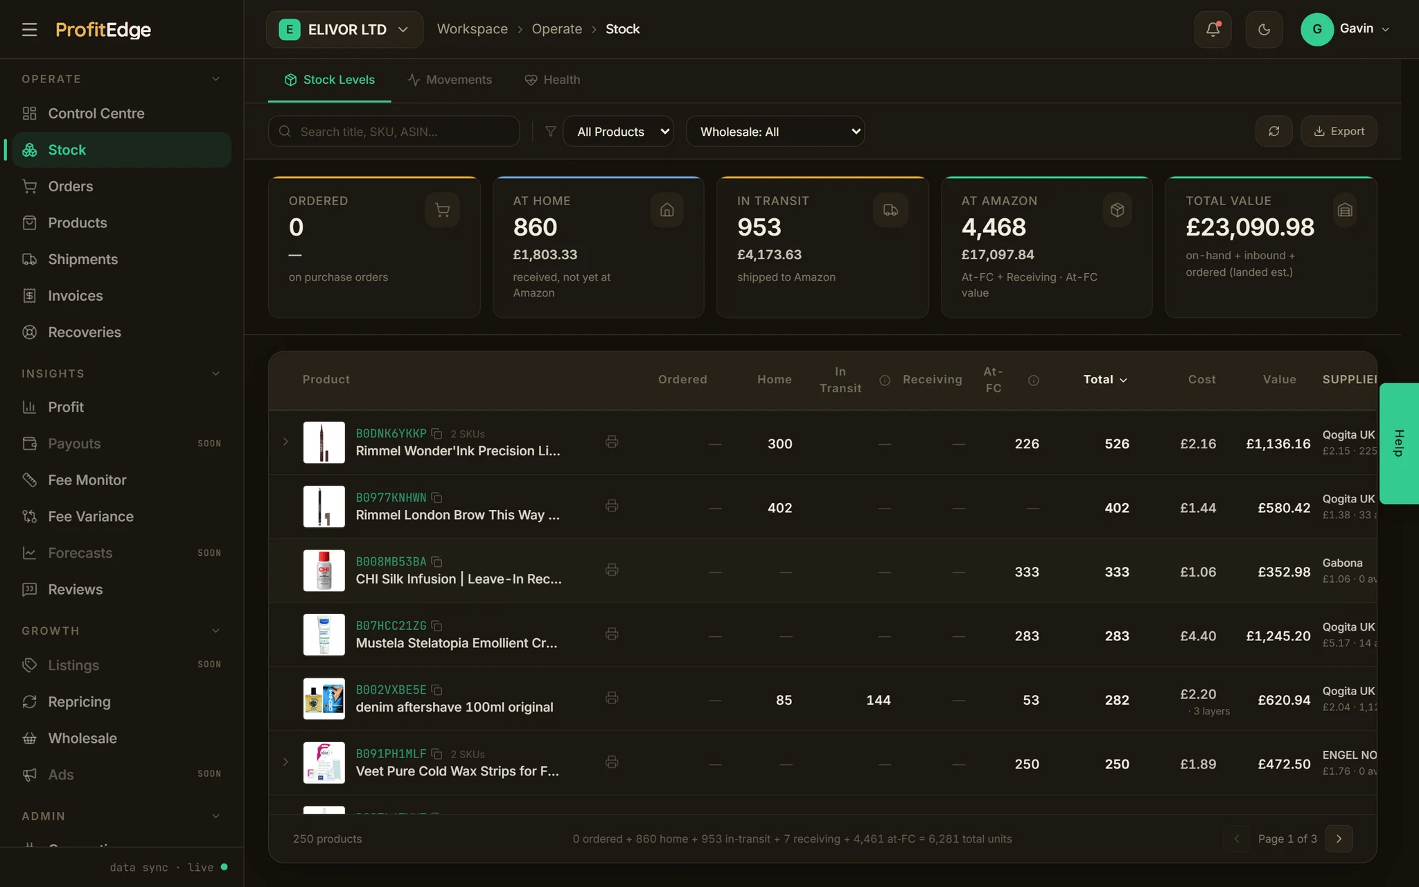The image size is (1419, 887).
Task: Click the At Amazon card box icon
Action: click(x=1117, y=210)
